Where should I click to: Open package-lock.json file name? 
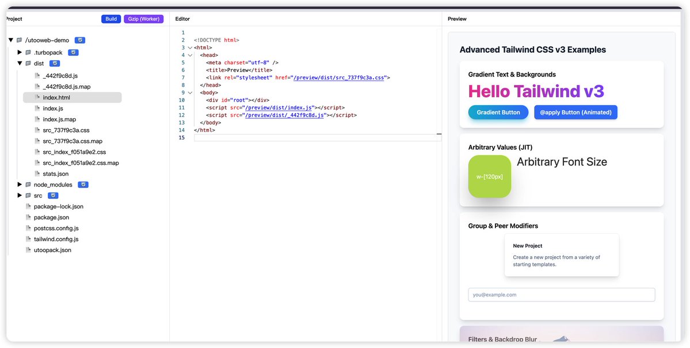[x=59, y=206]
